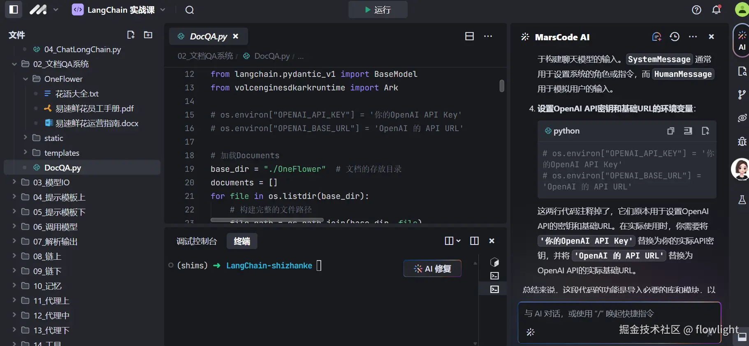Viewport: 749px width, 346px height.
Task: Switch to the 调试控制台 tab
Action: 196,241
